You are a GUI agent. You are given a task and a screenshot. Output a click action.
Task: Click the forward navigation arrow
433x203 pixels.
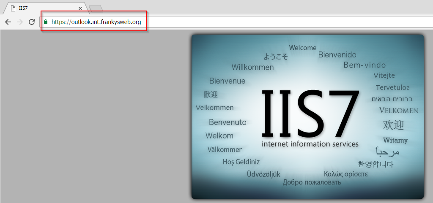[x=19, y=22]
